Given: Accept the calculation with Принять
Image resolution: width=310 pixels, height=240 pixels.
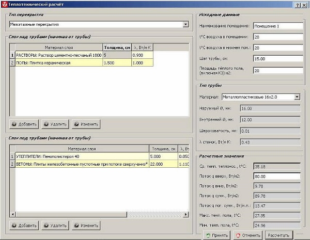Looking at the screenshot, I should 216,235.
